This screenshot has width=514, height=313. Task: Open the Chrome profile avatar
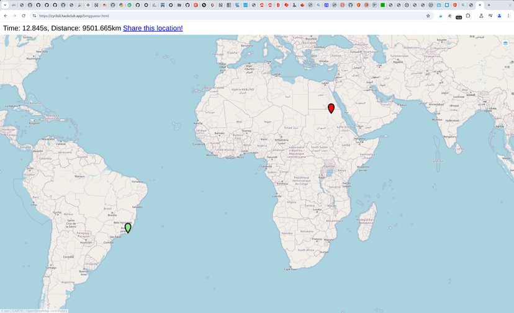499,16
